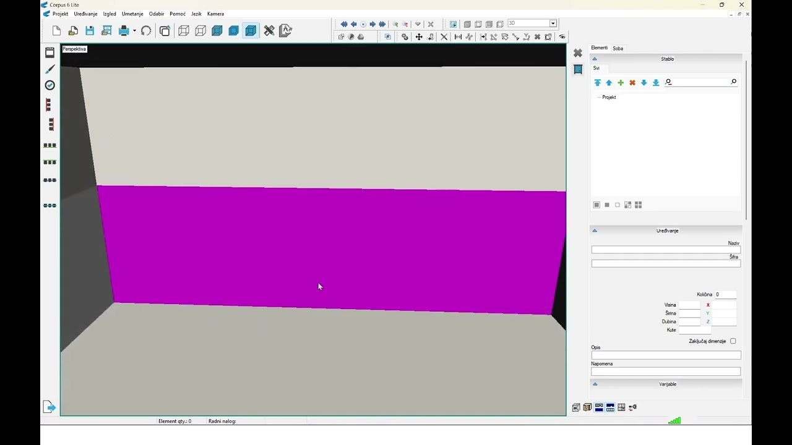Click the blue printer icon
The height and width of the screenshot is (445, 792).
124,31
